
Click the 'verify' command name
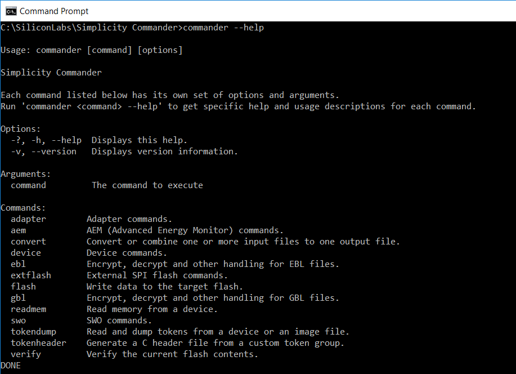pos(26,354)
